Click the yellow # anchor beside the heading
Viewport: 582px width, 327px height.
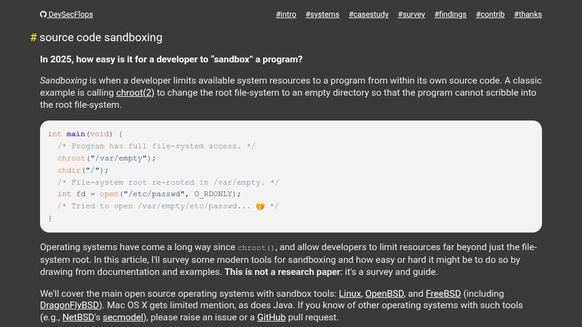coord(33,38)
